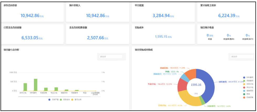Click the 机械设备 green bar
Screen dimensions: 257x112
coord(46,89)
